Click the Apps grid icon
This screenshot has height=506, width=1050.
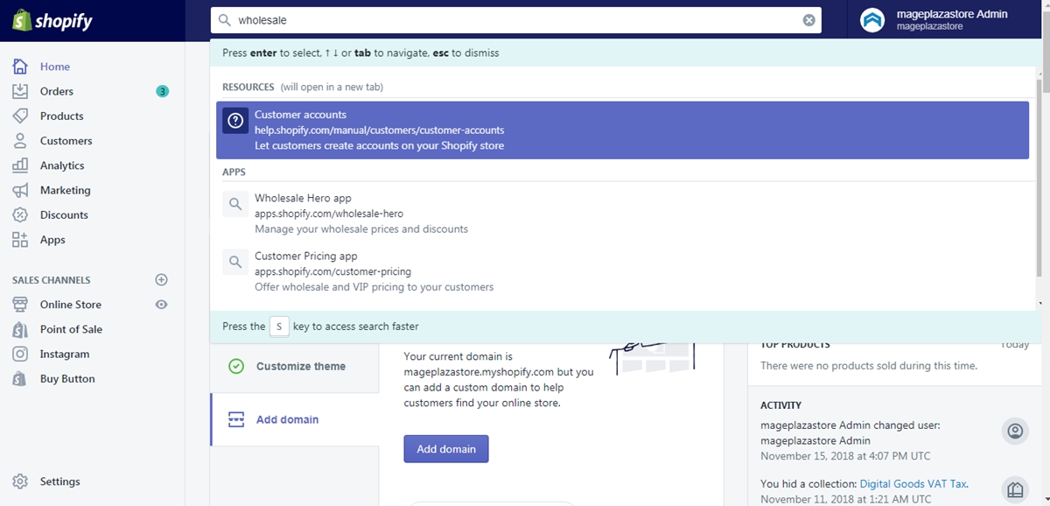[20, 240]
